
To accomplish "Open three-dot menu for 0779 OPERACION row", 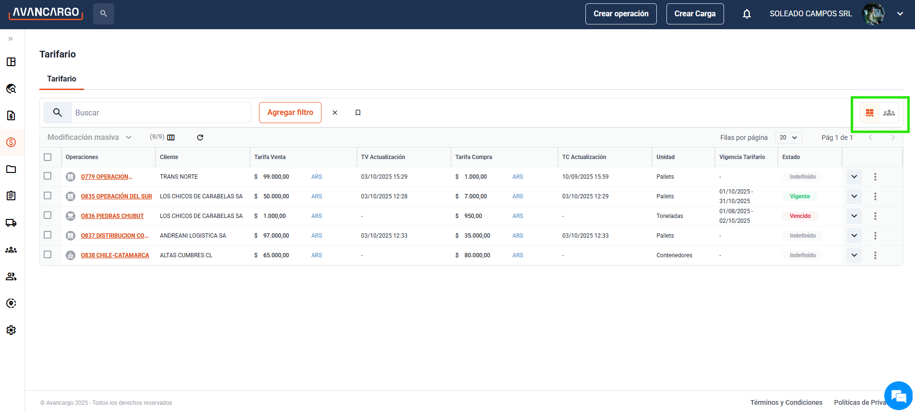I will 875,177.
